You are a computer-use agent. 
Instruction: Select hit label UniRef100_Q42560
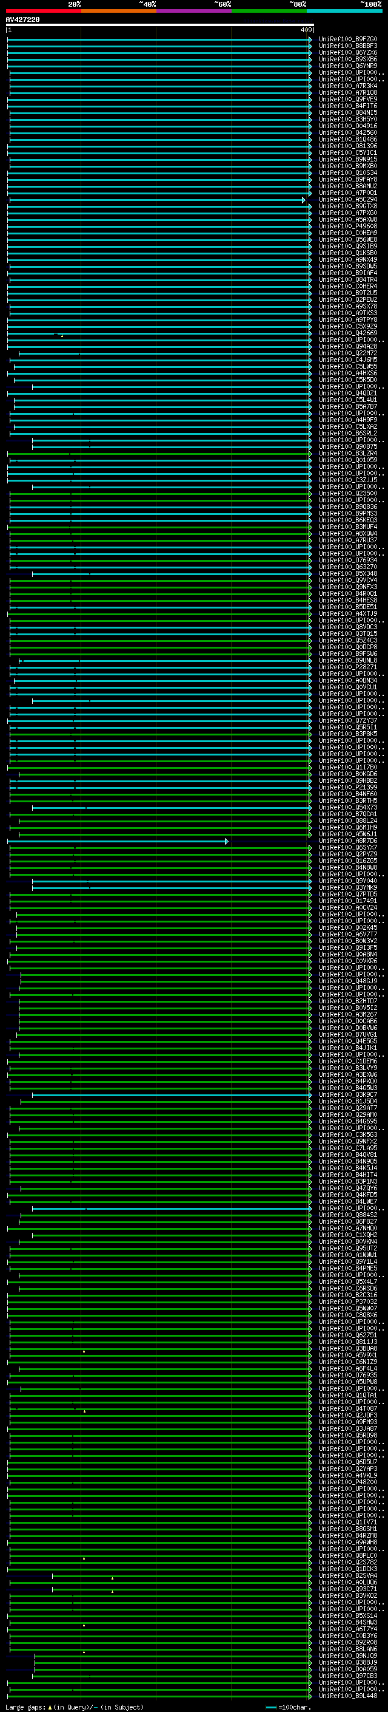point(348,133)
